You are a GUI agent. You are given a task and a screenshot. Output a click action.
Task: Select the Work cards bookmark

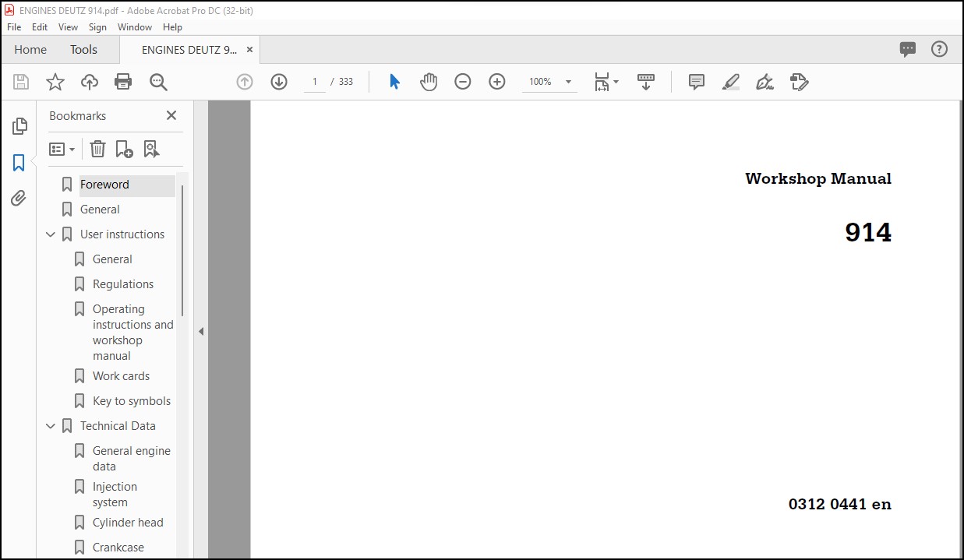[121, 376]
